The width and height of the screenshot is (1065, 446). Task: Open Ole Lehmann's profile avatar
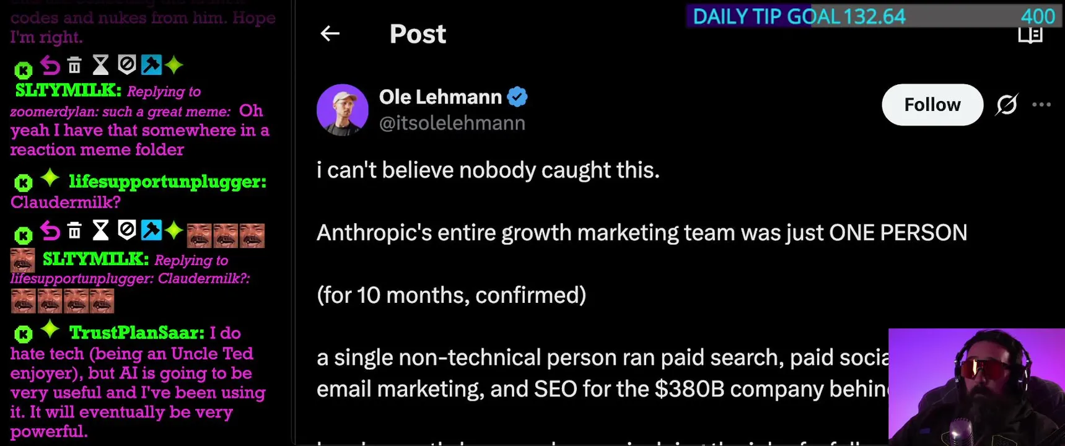pos(343,110)
